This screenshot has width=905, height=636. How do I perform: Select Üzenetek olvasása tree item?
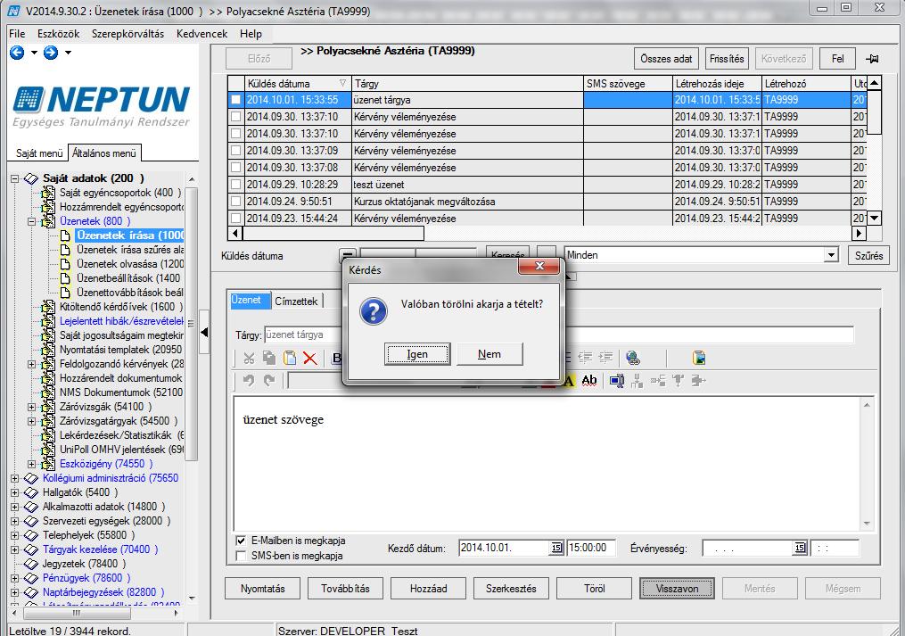pyautogui.click(x=130, y=264)
